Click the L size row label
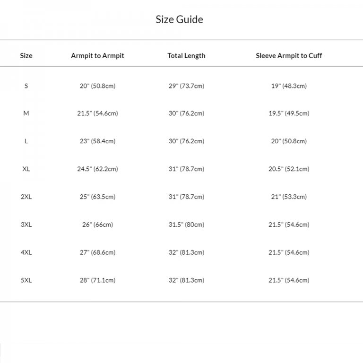This screenshot has width=363, height=363. 26,141
